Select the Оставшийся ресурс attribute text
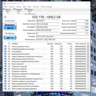The image size is (96, 96). pyautogui.click(x=19, y=76)
